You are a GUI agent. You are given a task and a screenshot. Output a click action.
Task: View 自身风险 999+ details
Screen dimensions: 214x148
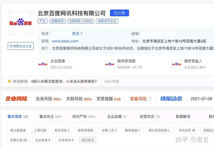tap(49, 99)
